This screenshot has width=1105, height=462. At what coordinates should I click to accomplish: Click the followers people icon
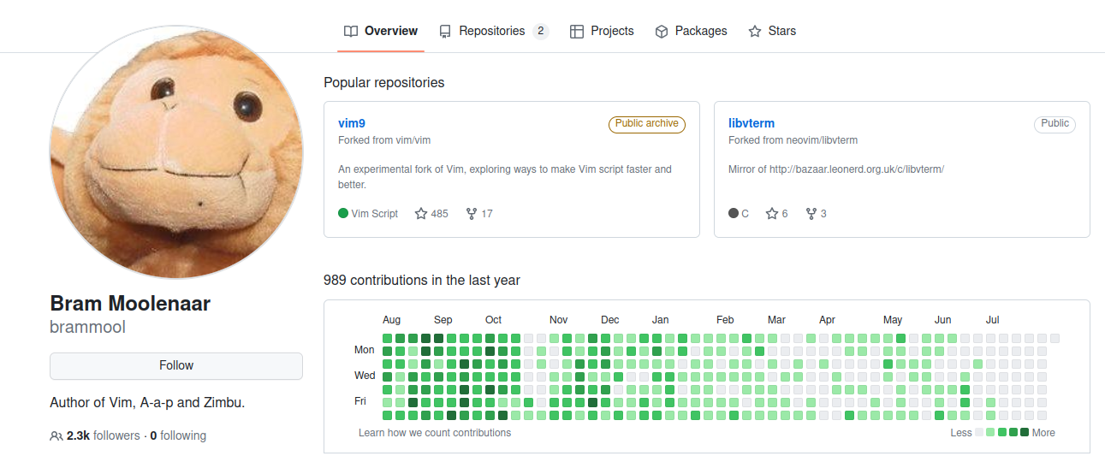point(56,436)
